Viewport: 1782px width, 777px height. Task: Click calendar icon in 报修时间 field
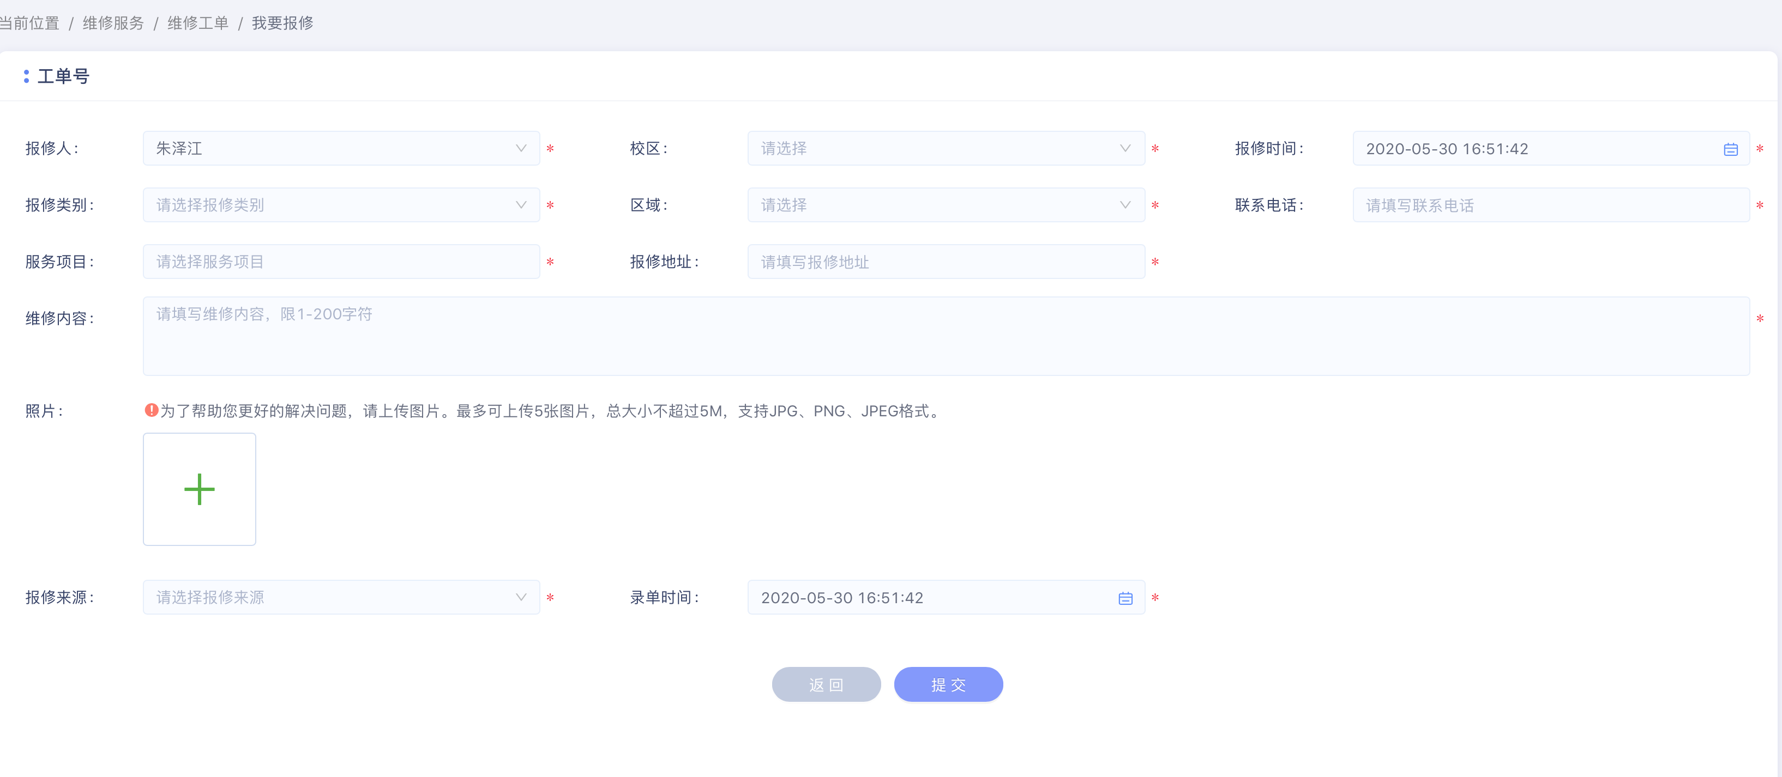tap(1730, 149)
